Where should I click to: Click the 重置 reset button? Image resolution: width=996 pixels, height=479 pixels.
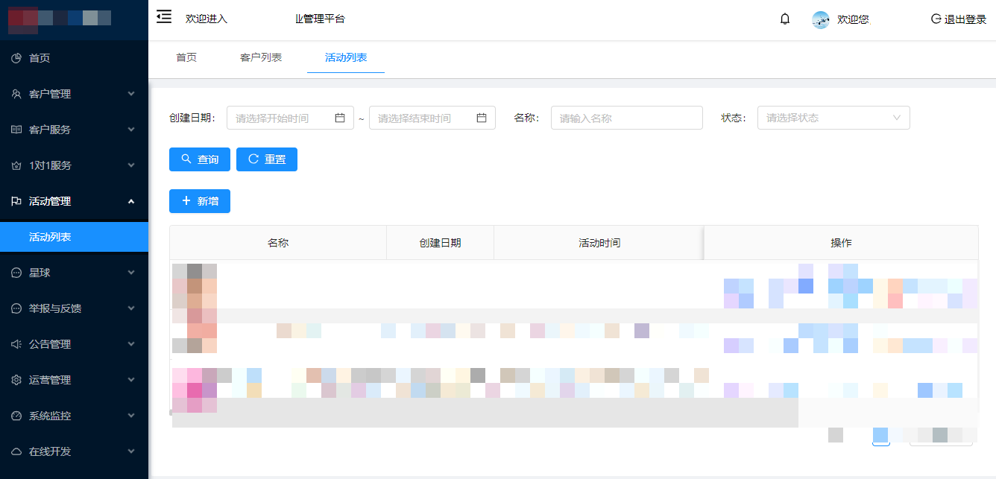tap(266, 159)
